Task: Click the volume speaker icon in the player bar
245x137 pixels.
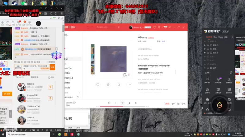Action: pyautogui.click(x=179, y=104)
